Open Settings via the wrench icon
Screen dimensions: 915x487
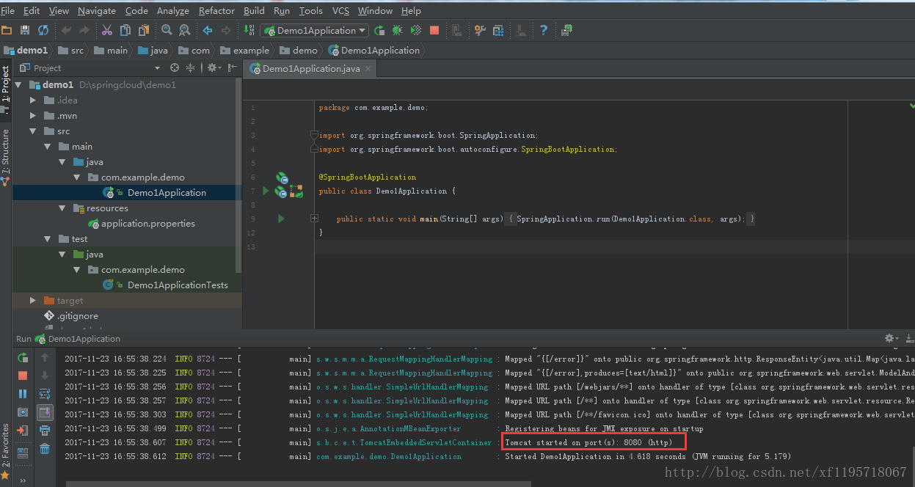coord(481,30)
